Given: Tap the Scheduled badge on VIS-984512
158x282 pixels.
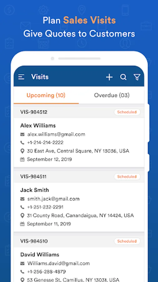Looking at the screenshot, I should 127,112.
